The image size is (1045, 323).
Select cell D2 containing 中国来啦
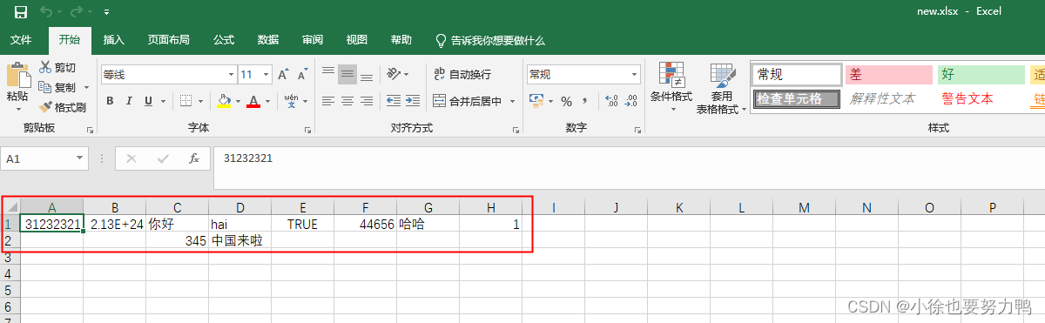(x=239, y=240)
